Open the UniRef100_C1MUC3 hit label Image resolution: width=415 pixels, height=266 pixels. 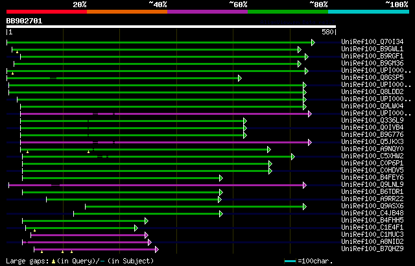[x=372, y=234]
